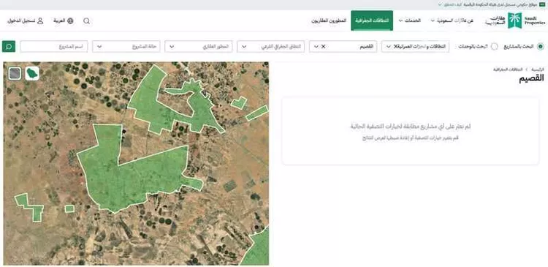Image resolution: width=548 pixels, height=267 pixels.
Task: Select البحث بالمشاريع radio button
Action: [540, 47]
